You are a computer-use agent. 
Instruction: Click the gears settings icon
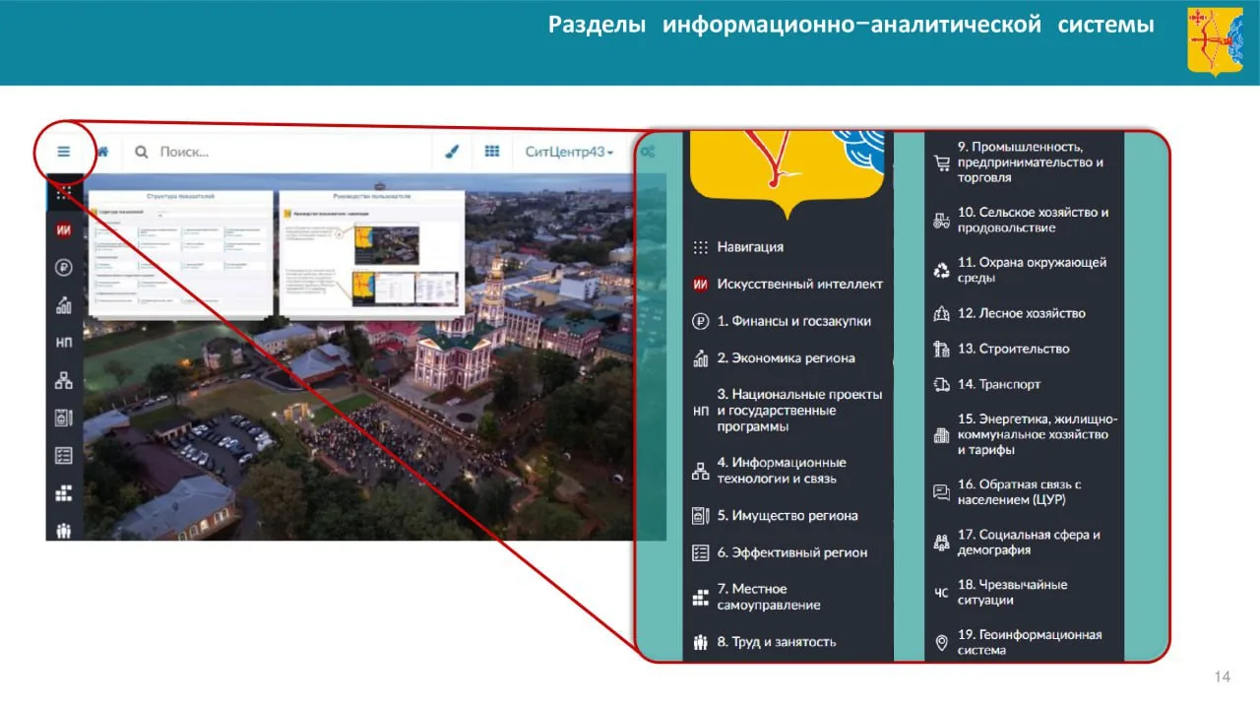pyautogui.click(x=647, y=152)
